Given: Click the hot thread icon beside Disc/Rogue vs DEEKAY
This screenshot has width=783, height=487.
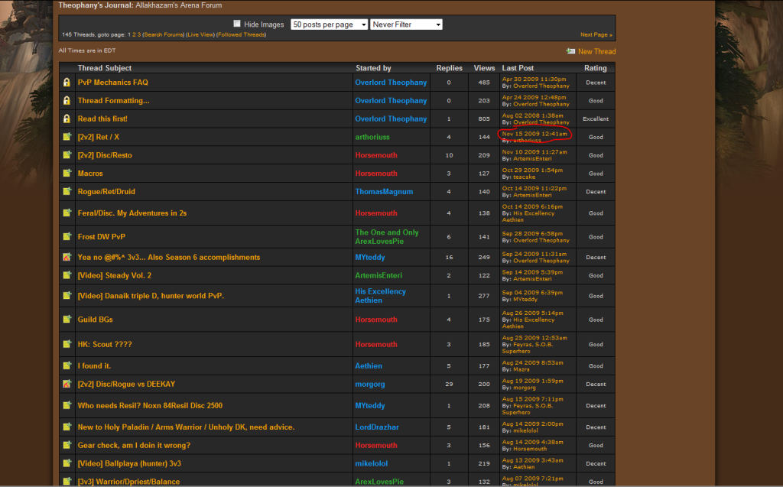Looking at the screenshot, I should coord(67,384).
